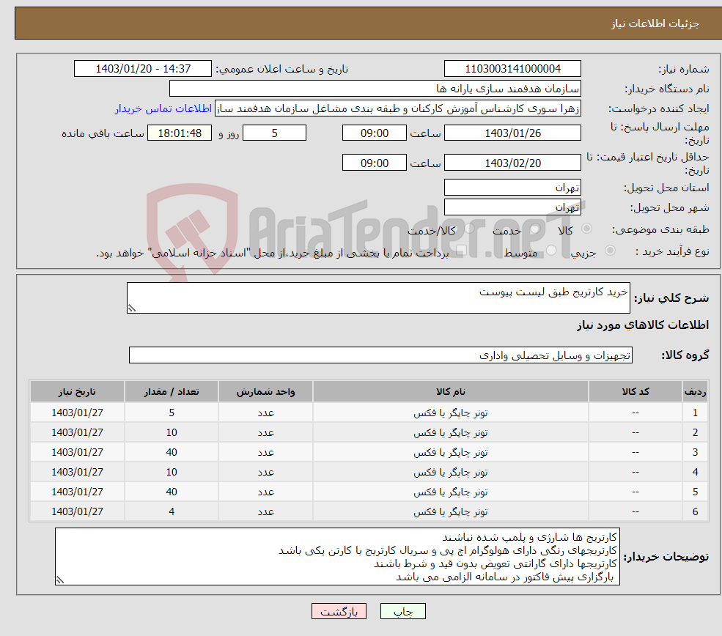The image size is (722, 636).
Task: Toggle the treasury bonds payment checkbox
Action: tap(461, 251)
